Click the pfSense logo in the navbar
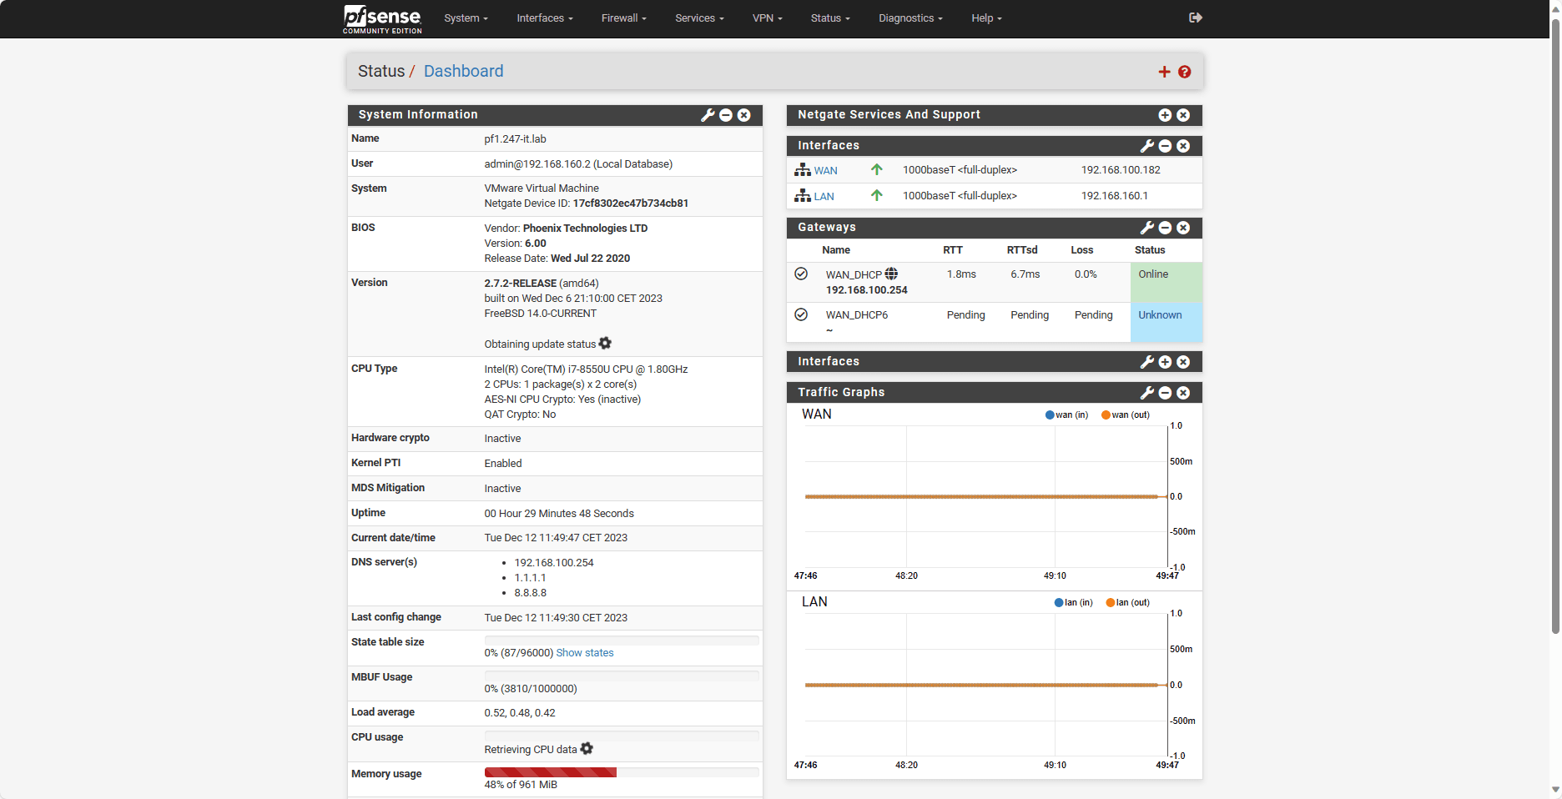The height and width of the screenshot is (799, 1562). [382, 18]
